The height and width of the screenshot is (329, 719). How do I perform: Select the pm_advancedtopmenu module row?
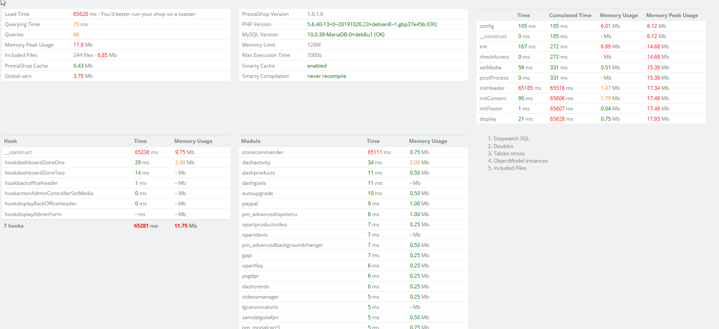click(x=354, y=214)
